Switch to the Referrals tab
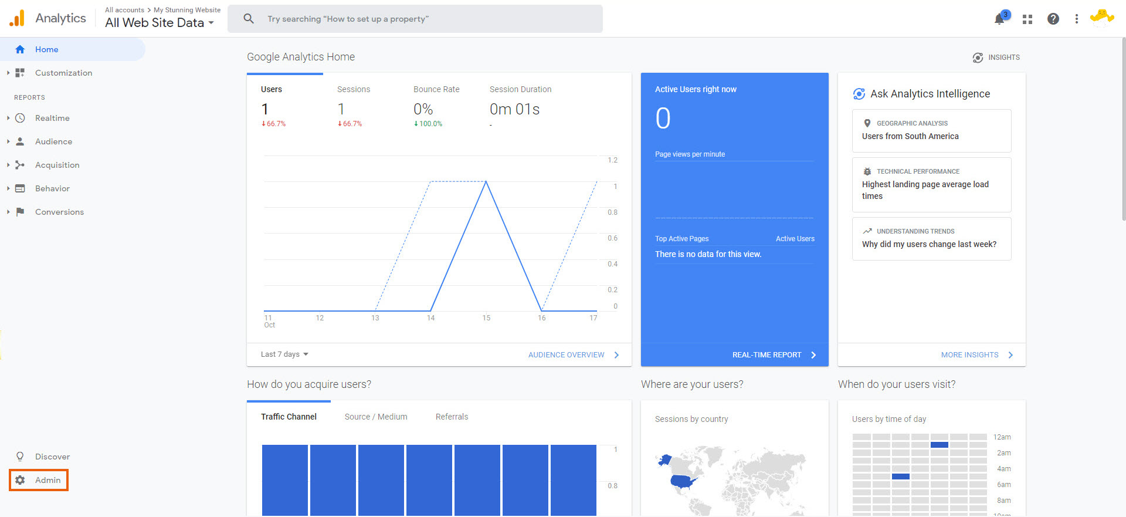 (x=452, y=417)
